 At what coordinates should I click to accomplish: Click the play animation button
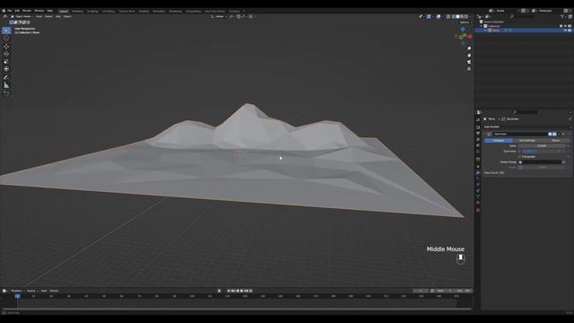tap(241, 291)
